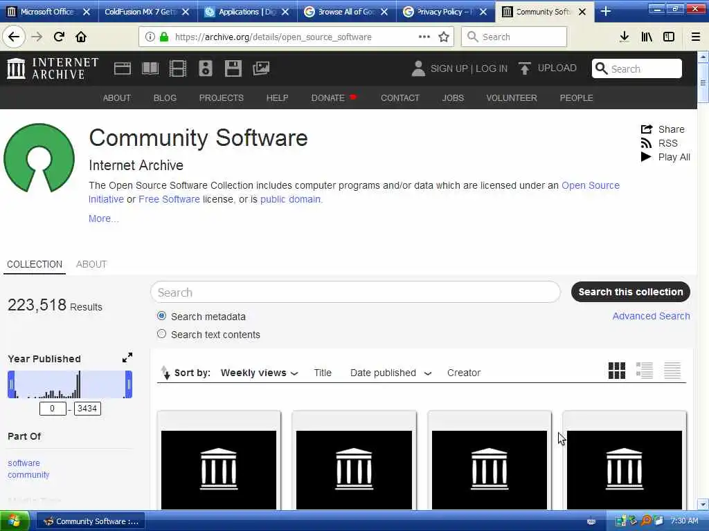The image size is (709, 531).
Task: Open the Windows Start button
Action: pos(14,521)
